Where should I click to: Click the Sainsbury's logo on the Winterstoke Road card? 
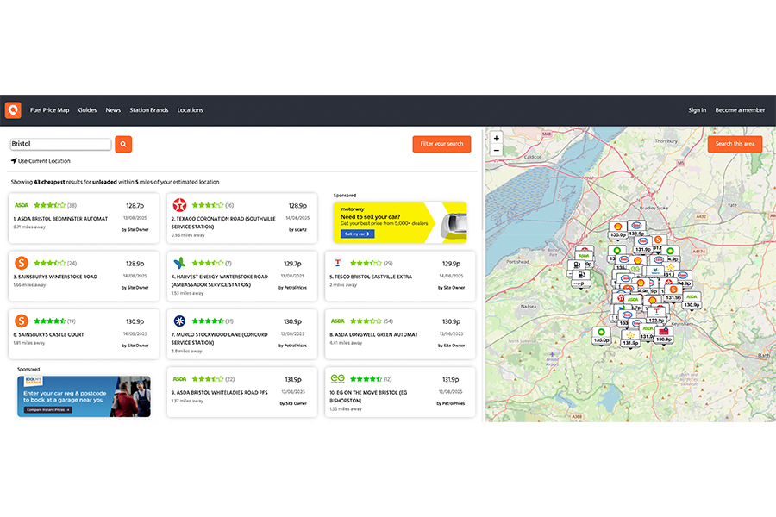tap(22, 263)
